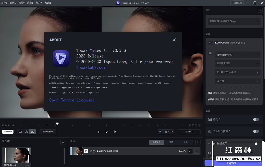Screen dimensions: 265x167
Task: Toggle the 消除运动模糊 switch
Action: click(256, 132)
